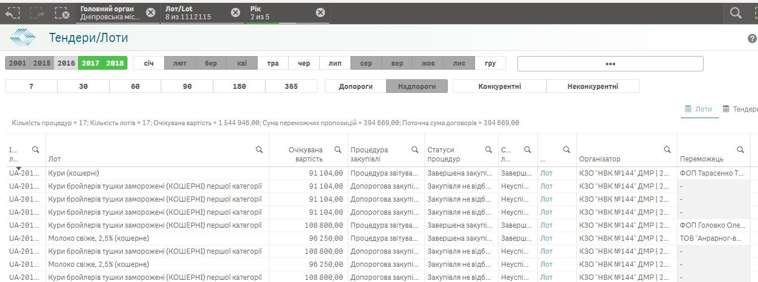Select month гру filter

[x=490, y=63]
